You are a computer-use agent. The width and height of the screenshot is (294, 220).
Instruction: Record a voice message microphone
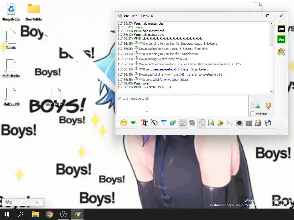pyautogui.click(x=268, y=105)
